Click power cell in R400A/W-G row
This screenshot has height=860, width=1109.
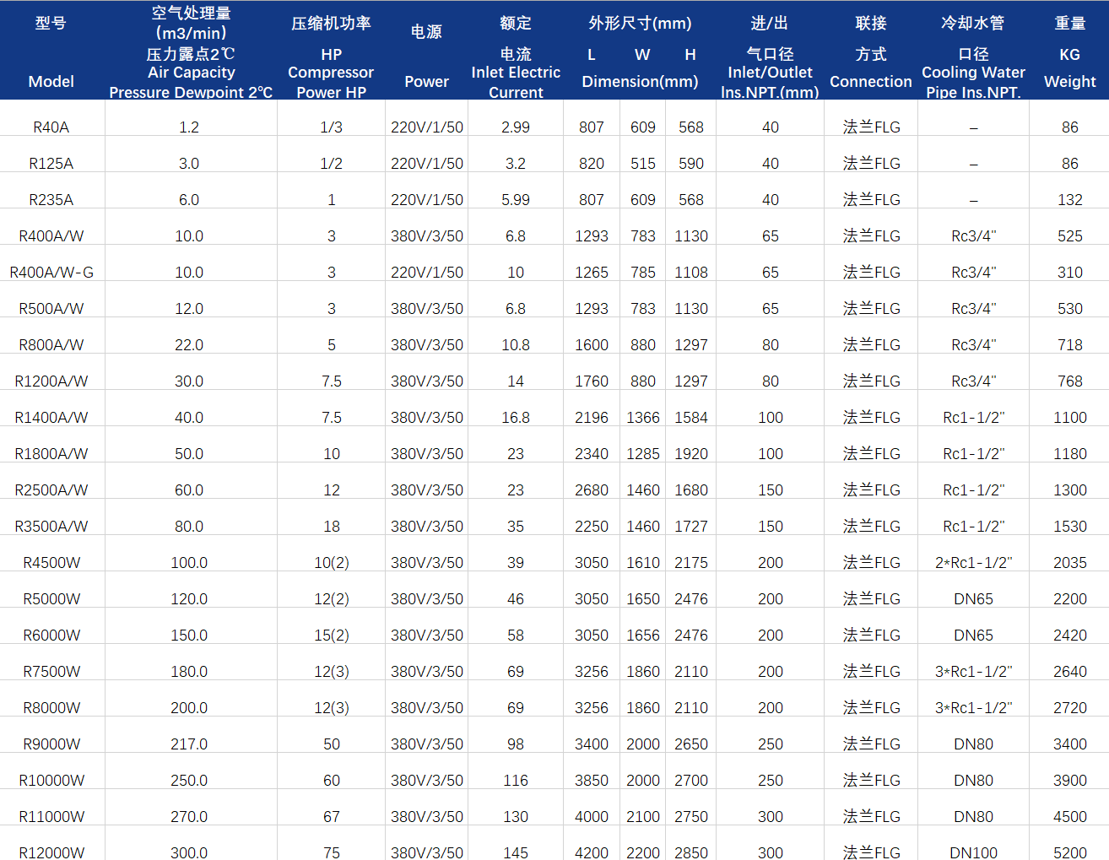pos(426,273)
